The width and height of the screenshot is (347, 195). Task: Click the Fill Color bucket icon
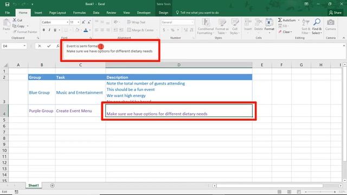tap(77, 30)
